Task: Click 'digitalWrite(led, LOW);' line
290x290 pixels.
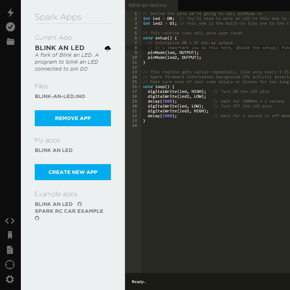Action: point(176,106)
